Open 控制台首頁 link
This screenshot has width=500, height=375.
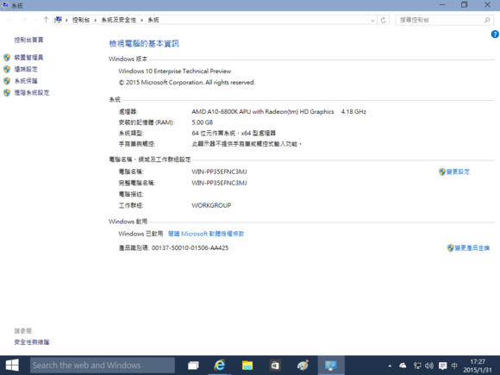point(28,40)
